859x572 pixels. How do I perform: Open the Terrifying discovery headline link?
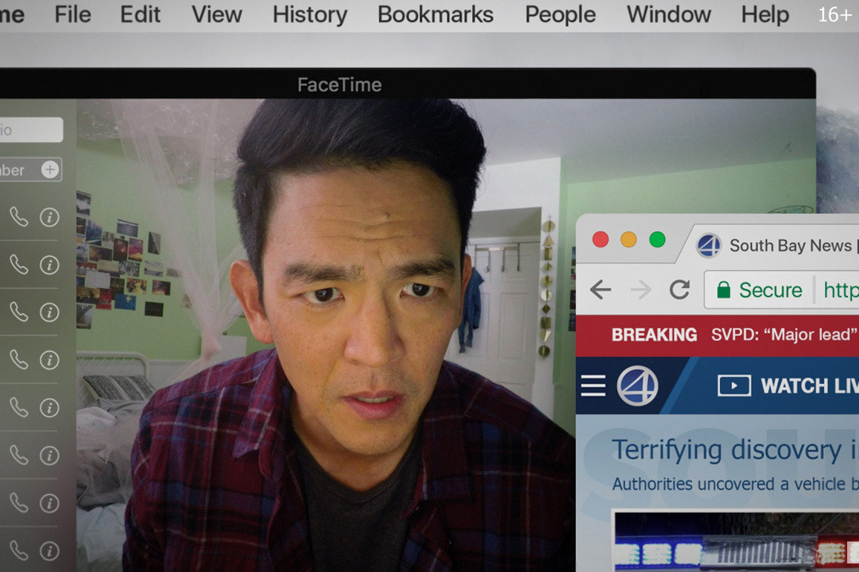coord(735,450)
